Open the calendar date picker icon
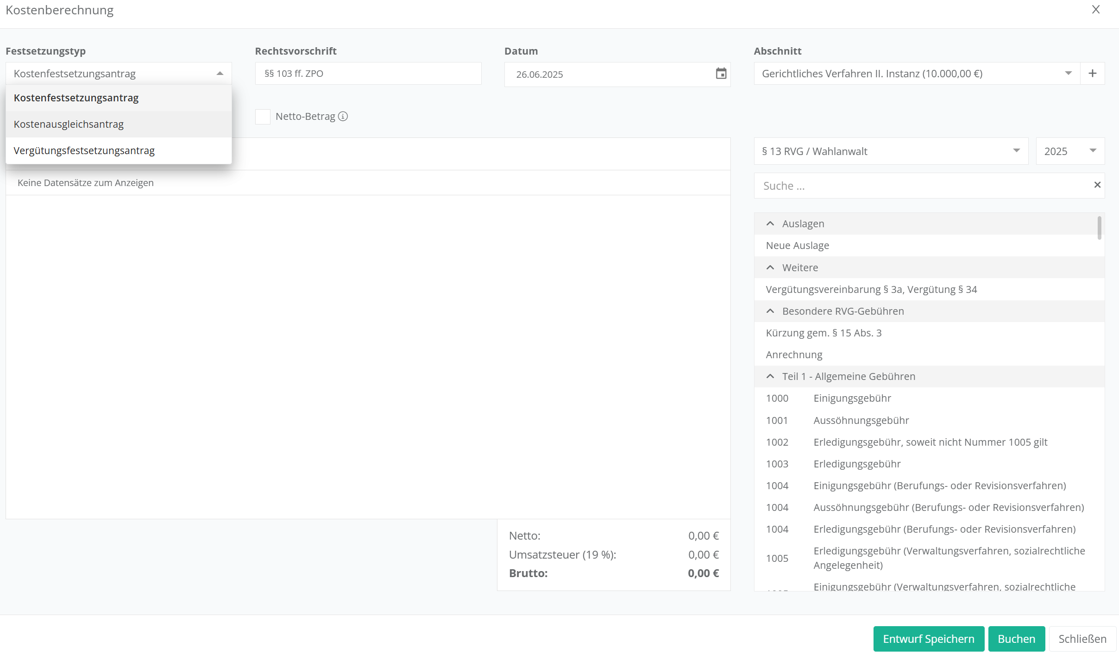 [x=721, y=74]
